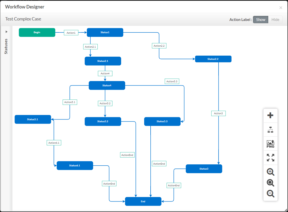The height and width of the screenshot is (212, 288).
Task: Set Action Label to Show
Action: [x=261, y=20]
